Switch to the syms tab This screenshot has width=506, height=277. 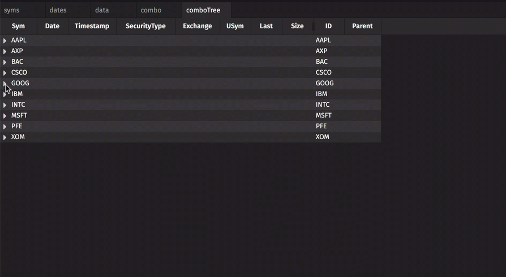[x=12, y=10]
